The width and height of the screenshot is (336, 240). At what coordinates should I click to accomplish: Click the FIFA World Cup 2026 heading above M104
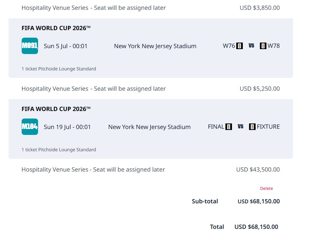click(x=56, y=109)
